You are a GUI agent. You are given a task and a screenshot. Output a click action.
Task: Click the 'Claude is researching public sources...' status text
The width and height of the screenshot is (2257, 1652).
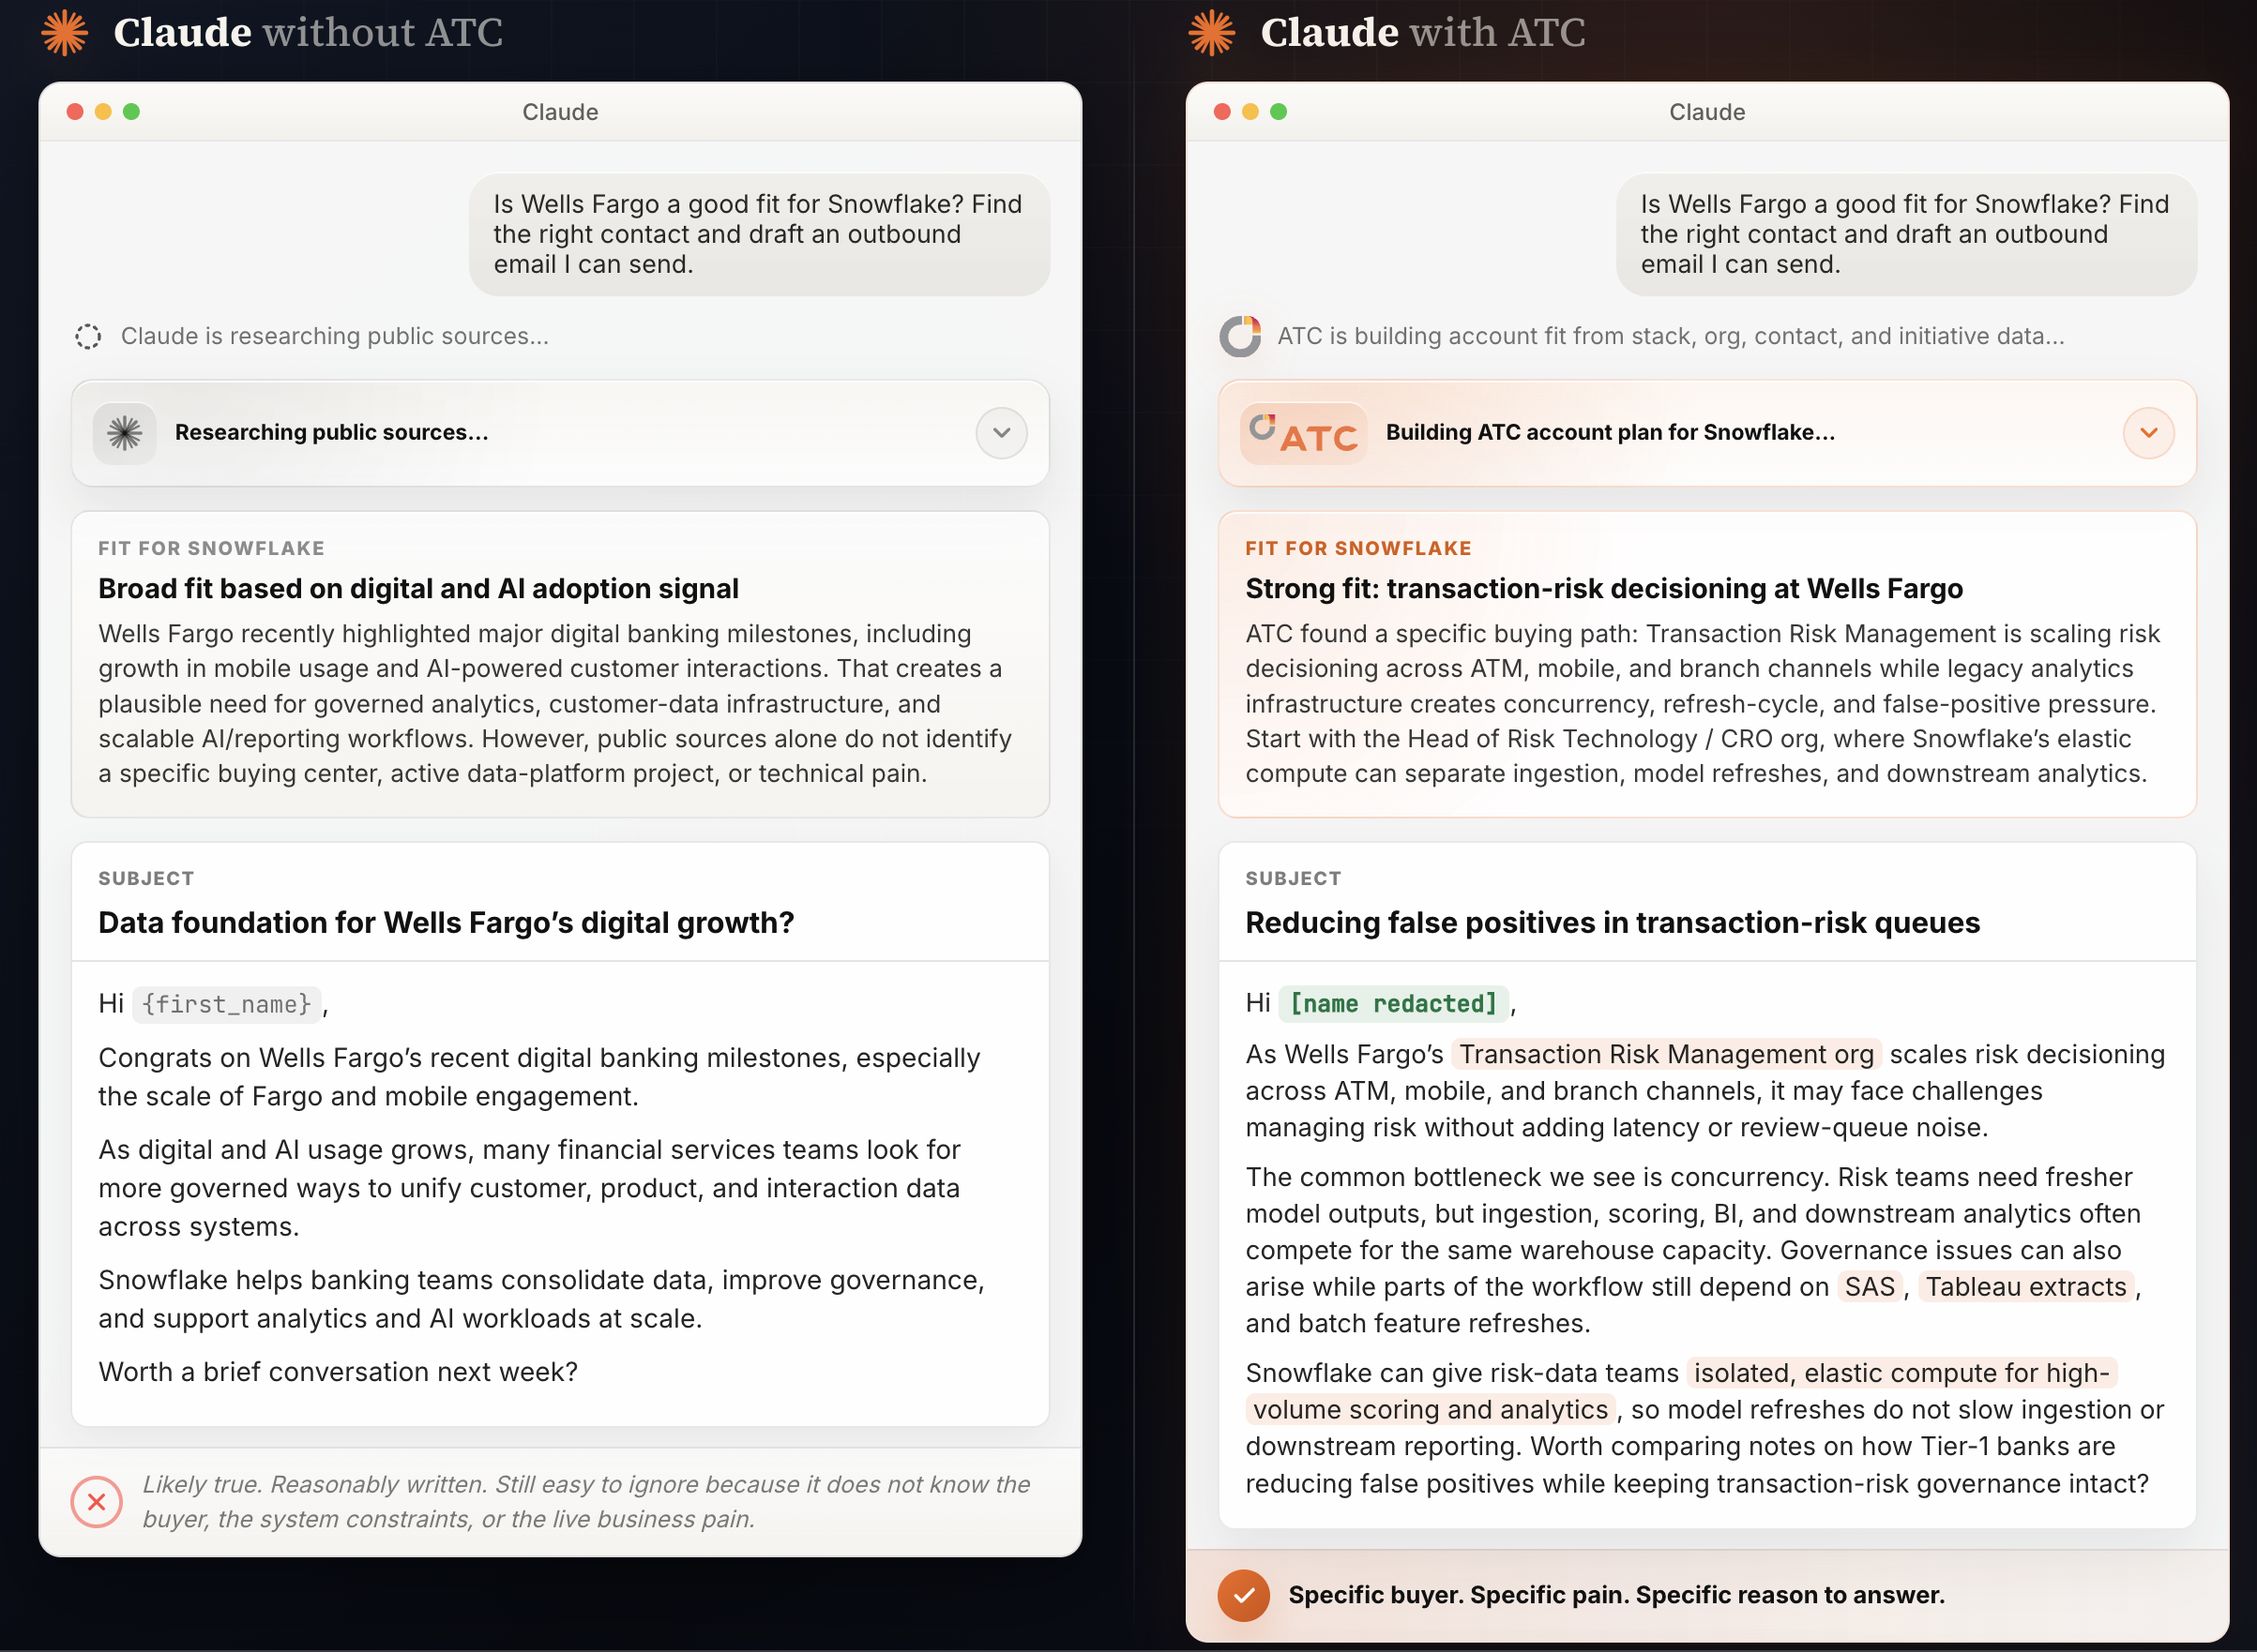click(x=335, y=336)
